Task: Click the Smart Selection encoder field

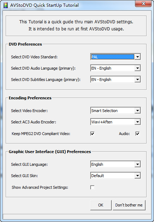Action: pyautogui.click(x=112, y=111)
